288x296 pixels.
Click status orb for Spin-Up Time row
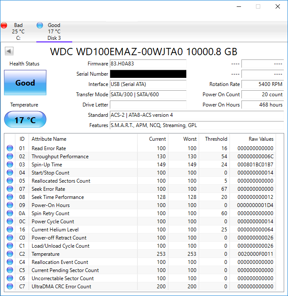10,165
